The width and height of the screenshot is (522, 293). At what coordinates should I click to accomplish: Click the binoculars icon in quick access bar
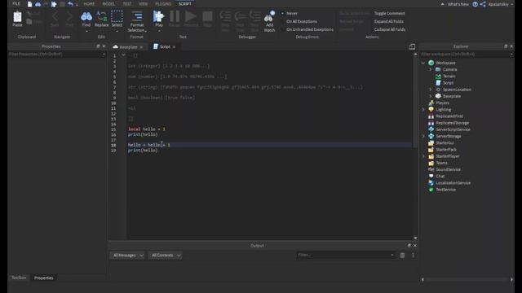(x=38, y=4)
